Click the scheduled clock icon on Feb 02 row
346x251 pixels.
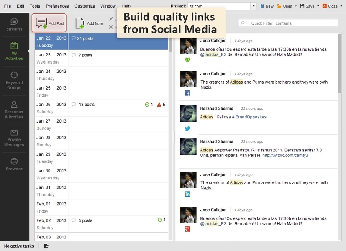click(x=160, y=220)
